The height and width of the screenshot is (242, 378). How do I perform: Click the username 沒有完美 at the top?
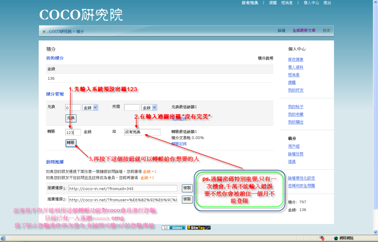coord(250,3)
